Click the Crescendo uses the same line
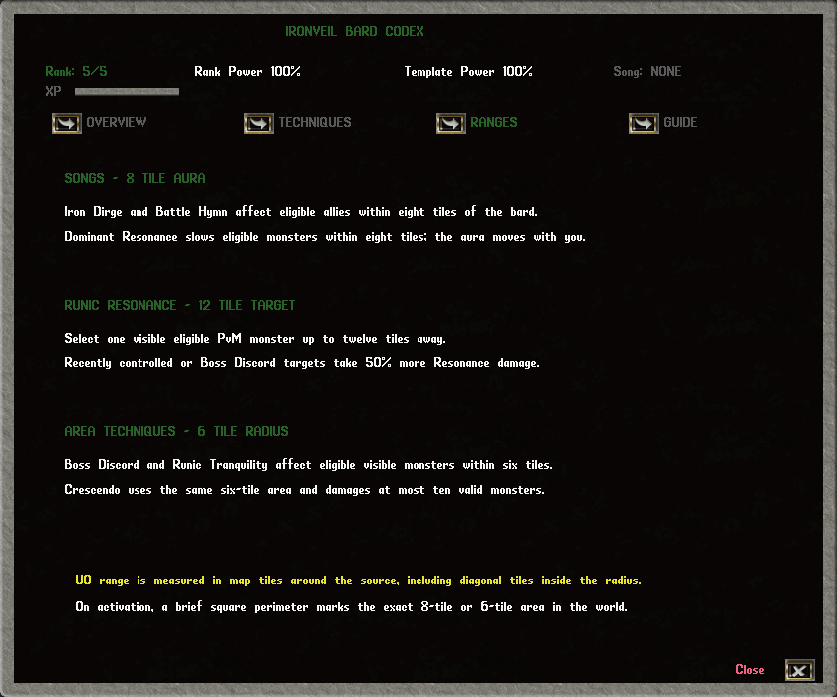 click(x=304, y=490)
